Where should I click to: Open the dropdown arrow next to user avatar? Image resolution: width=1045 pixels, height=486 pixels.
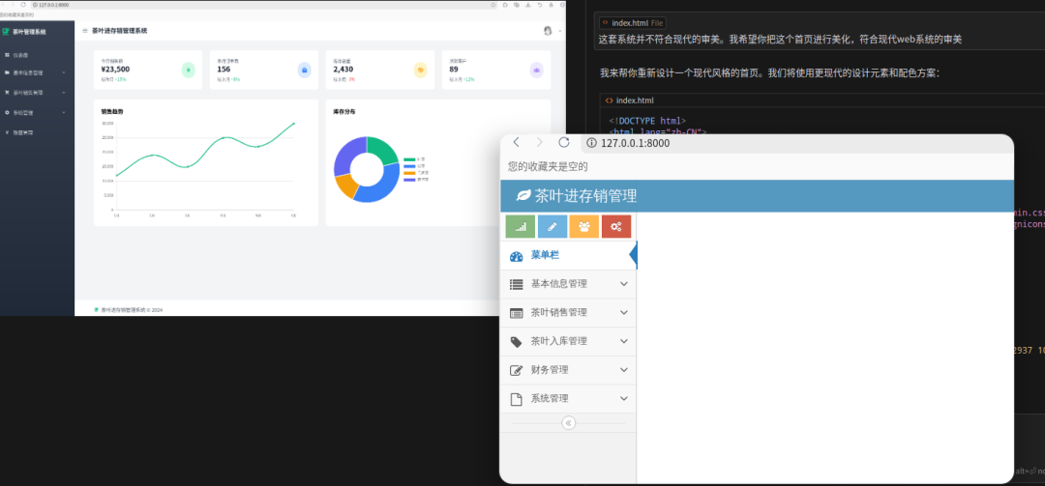560,31
